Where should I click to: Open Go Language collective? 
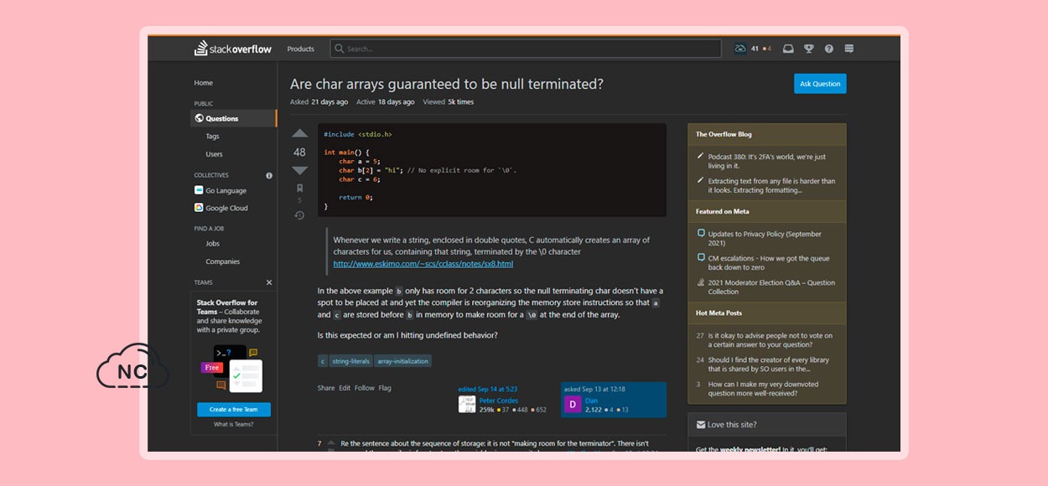[220, 190]
